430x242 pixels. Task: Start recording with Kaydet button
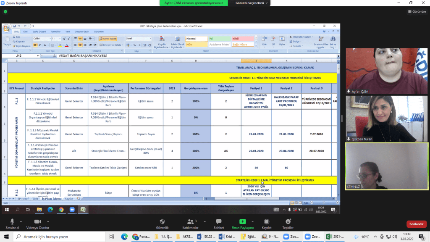tap(266, 222)
